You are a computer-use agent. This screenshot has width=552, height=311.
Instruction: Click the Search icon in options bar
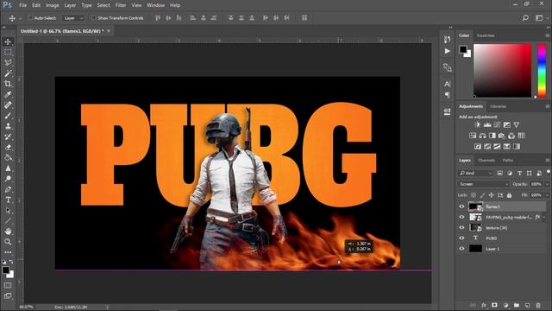coord(525,17)
